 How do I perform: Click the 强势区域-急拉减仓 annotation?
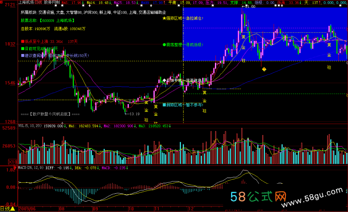point(183,18)
